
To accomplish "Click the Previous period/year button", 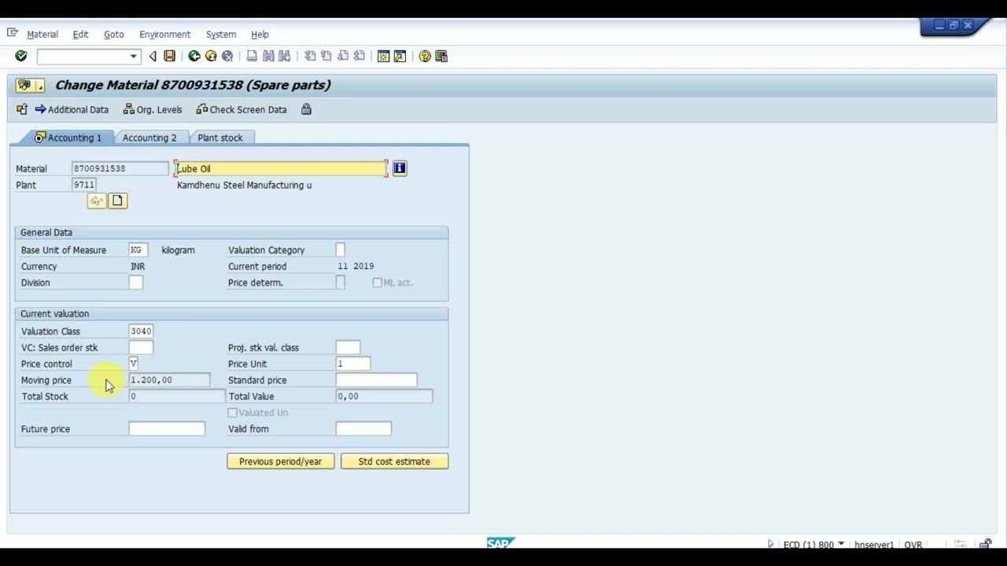I will (x=280, y=461).
